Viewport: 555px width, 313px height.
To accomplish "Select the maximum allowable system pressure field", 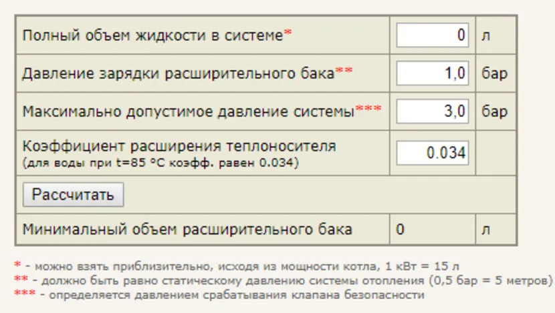I will coord(433,111).
